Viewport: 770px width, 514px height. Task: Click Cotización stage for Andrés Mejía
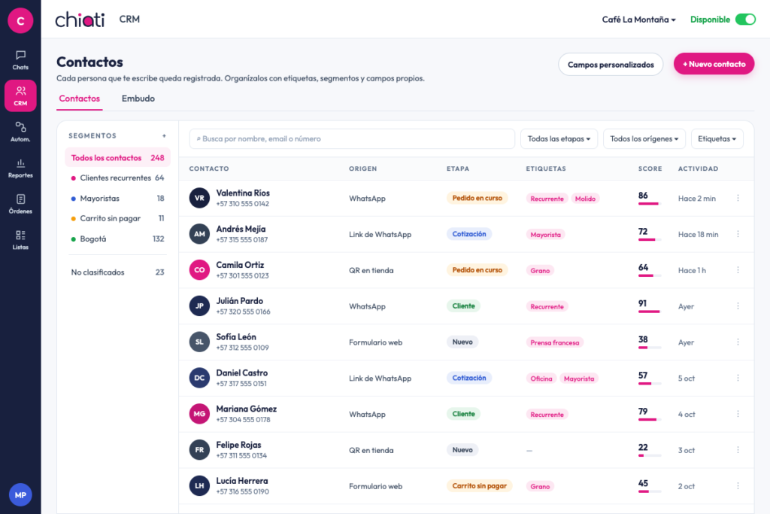[469, 234]
